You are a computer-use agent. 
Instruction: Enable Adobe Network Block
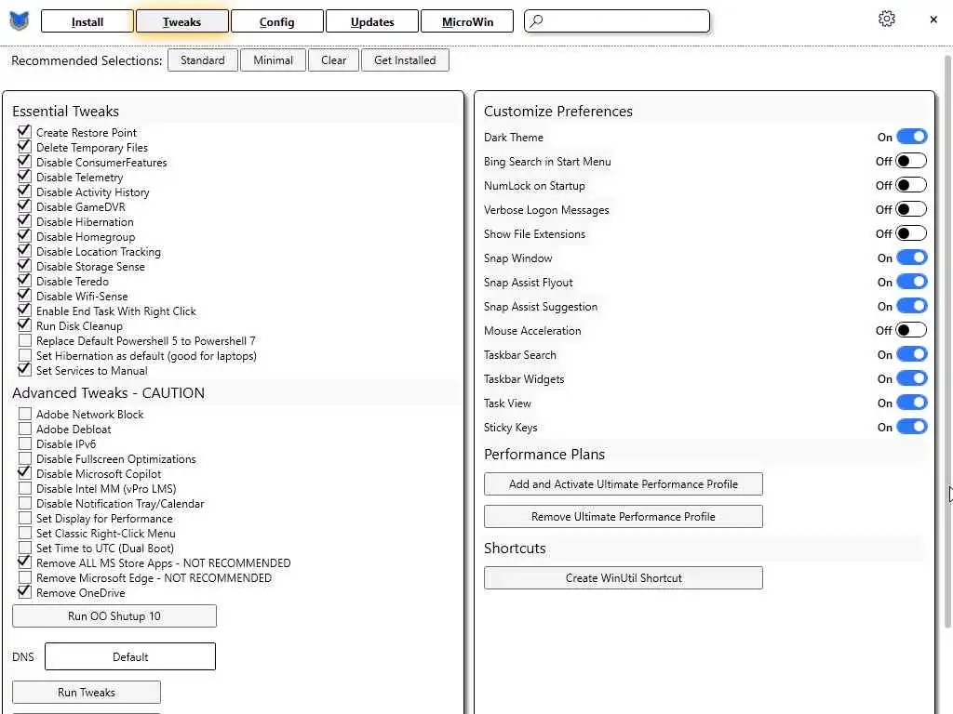(24, 414)
